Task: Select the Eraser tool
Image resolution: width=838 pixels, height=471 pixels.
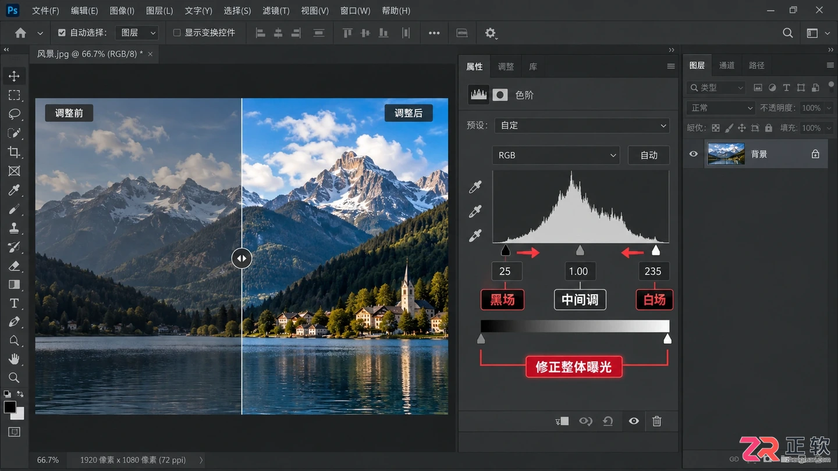Action: [x=14, y=266]
